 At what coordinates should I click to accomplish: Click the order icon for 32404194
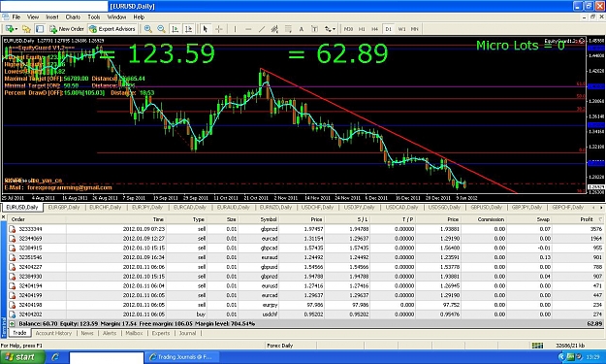point(13,286)
